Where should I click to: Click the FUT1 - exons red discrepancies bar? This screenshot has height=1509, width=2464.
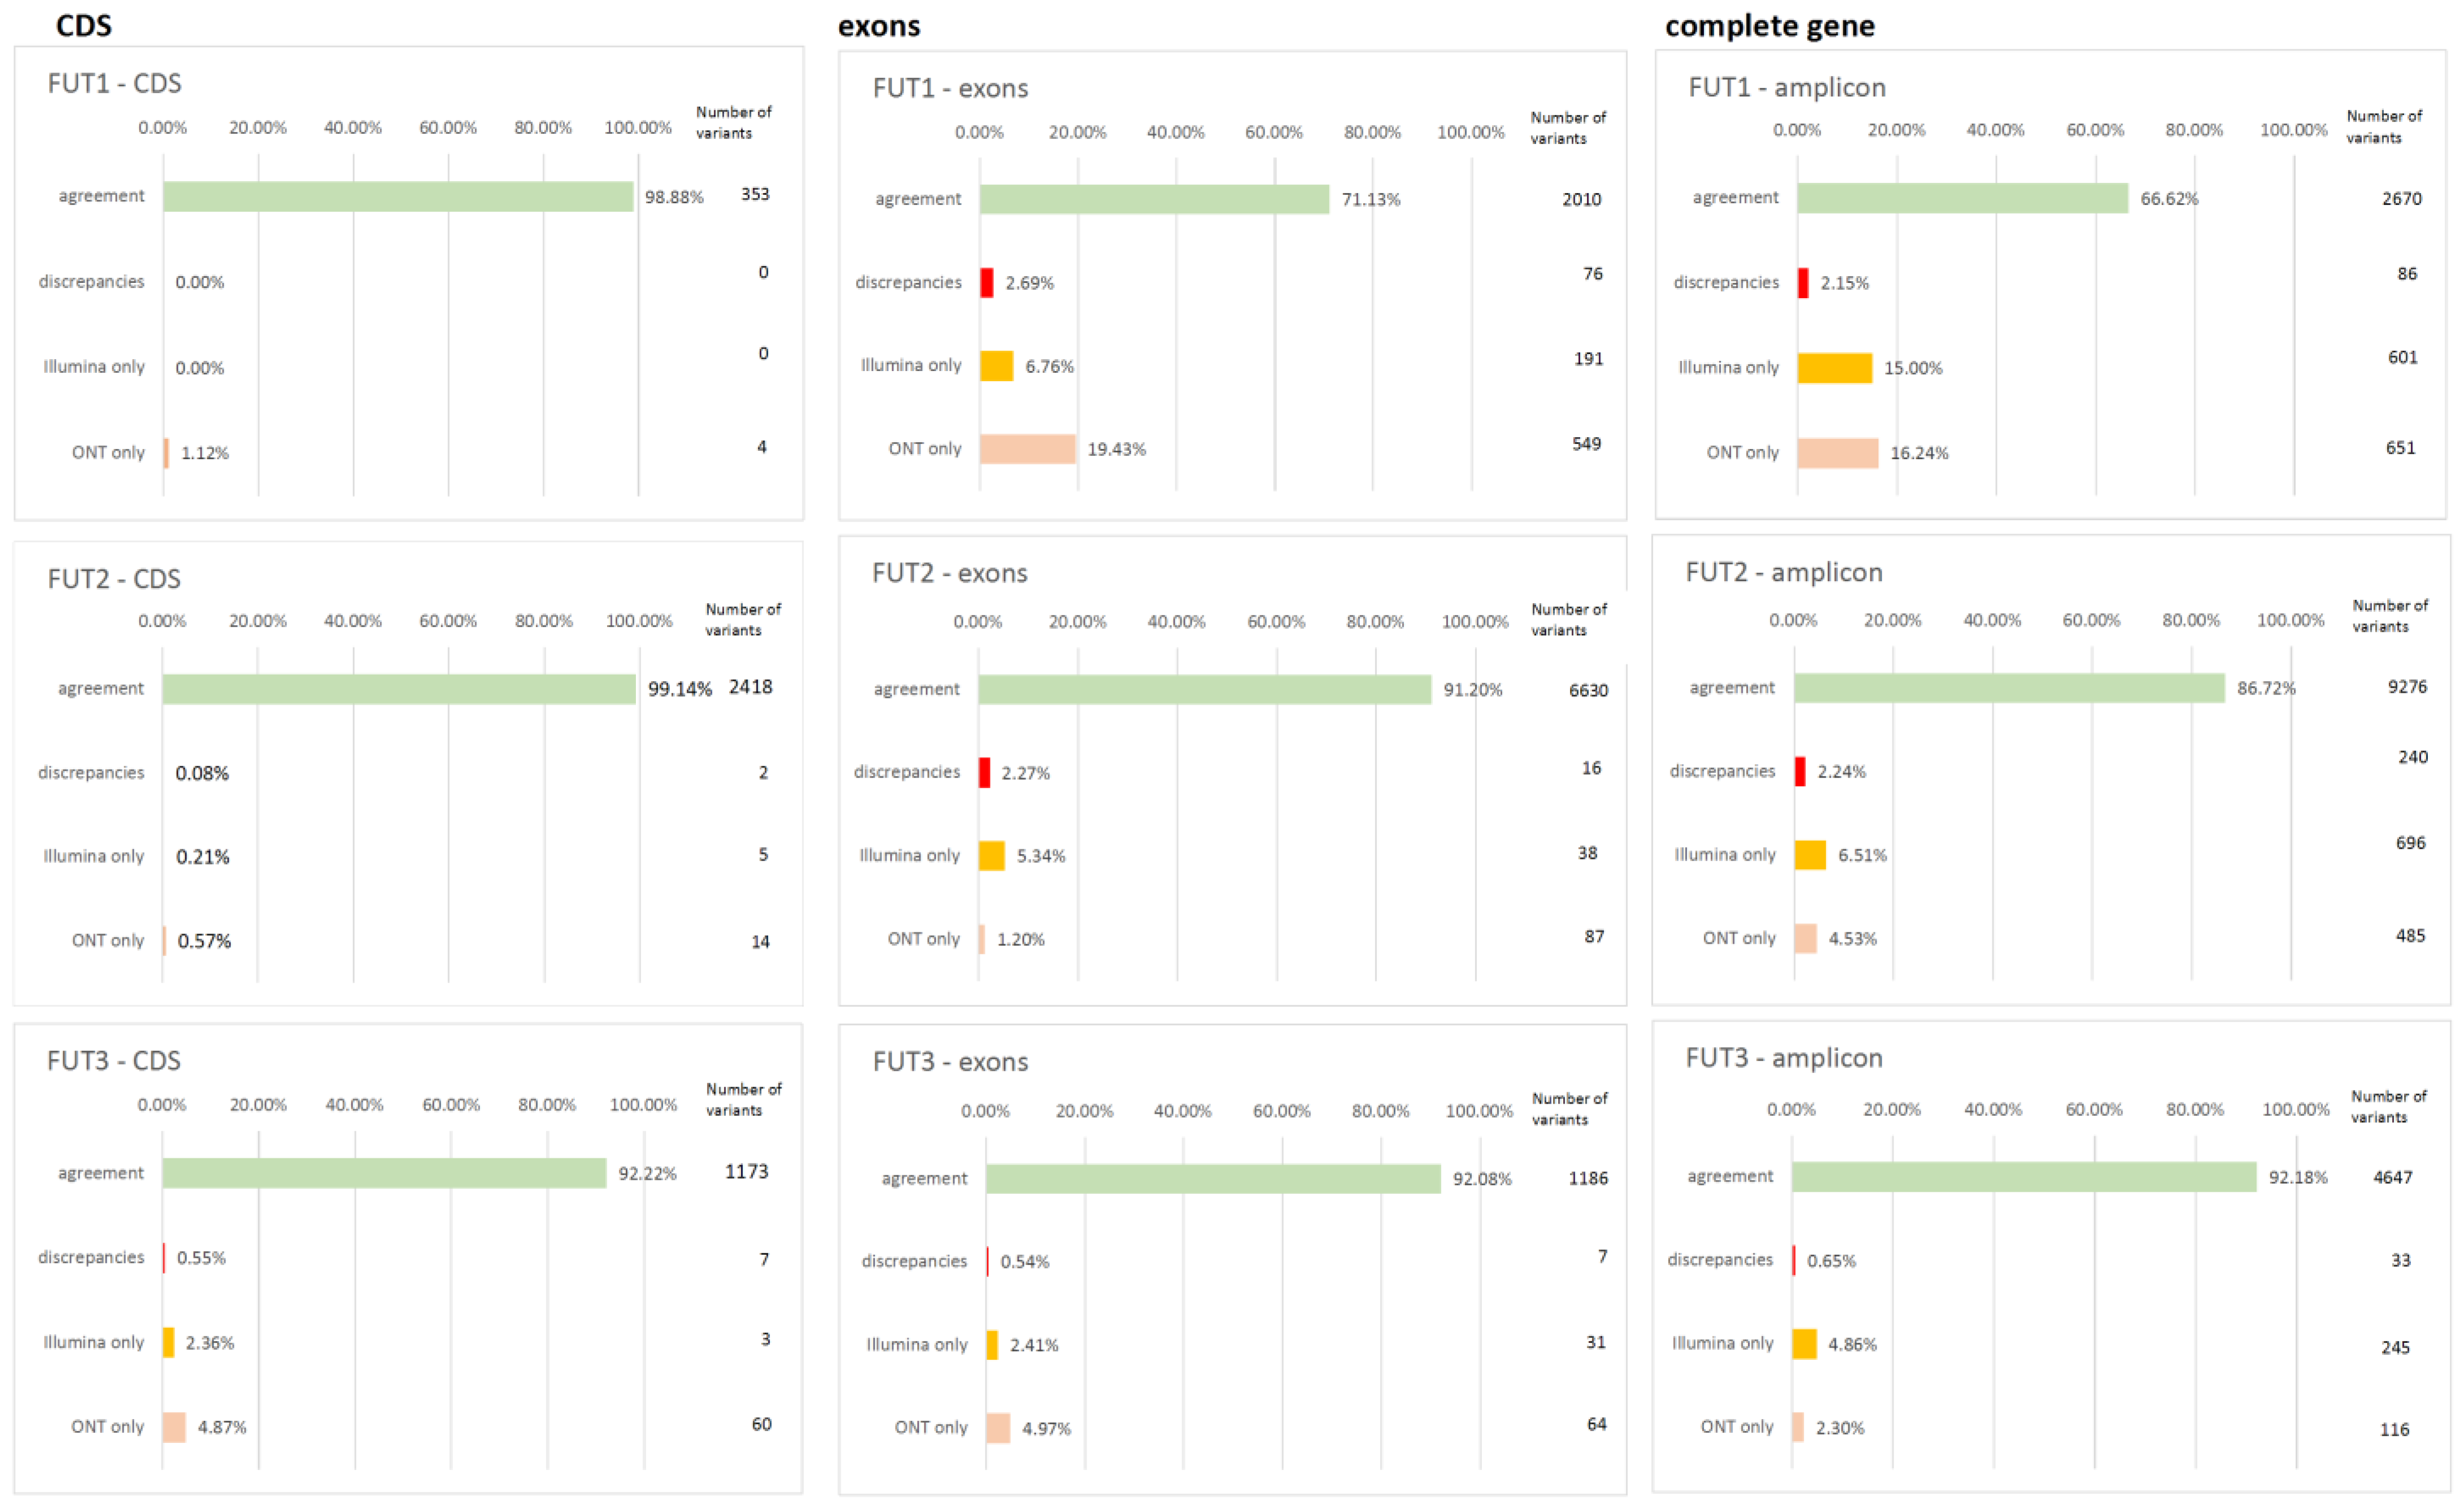point(987,283)
